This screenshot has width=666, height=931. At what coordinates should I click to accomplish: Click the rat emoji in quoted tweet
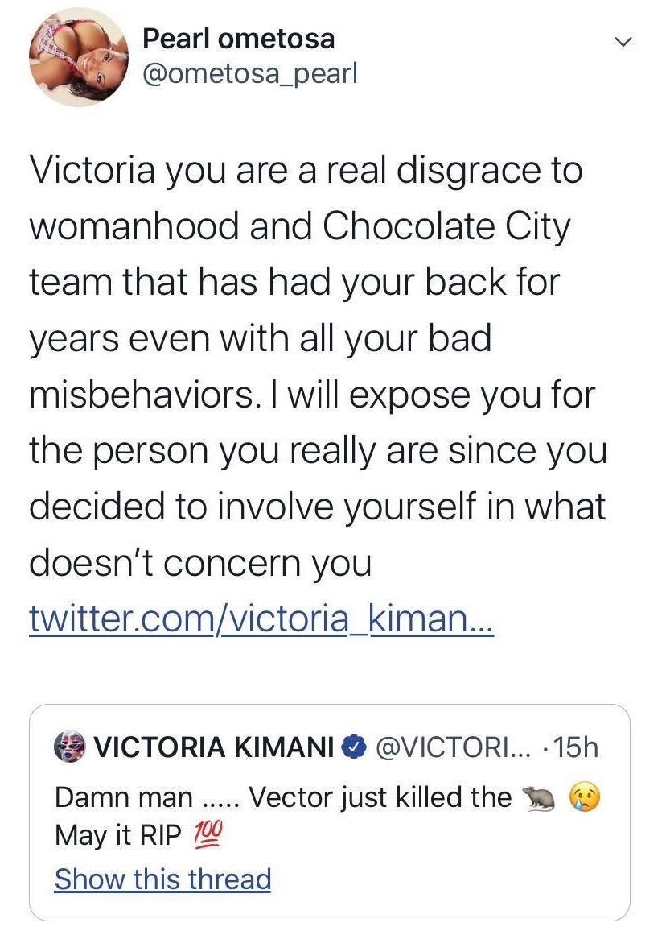coord(540,797)
